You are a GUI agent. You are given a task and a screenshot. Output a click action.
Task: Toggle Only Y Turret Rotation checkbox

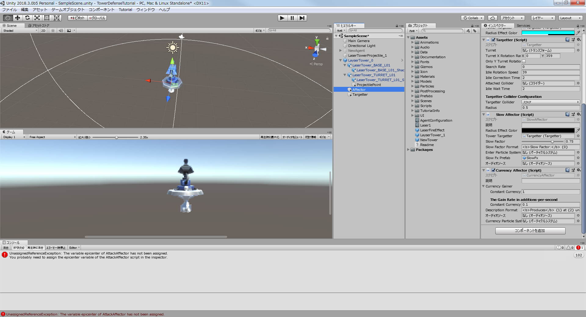point(524,61)
